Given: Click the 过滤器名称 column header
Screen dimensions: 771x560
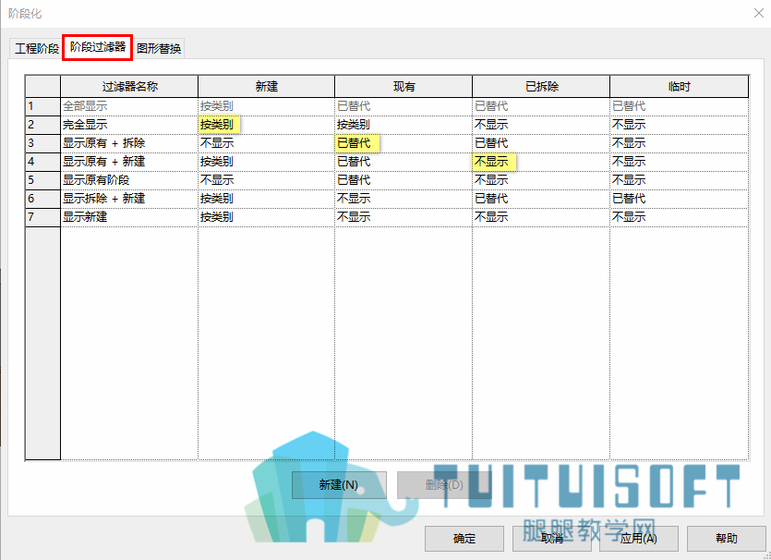Looking at the screenshot, I should pos(129,87).
